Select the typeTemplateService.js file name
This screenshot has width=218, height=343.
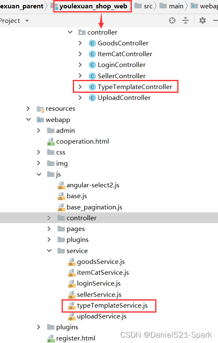pyautogui.click(x=112, y=306)
